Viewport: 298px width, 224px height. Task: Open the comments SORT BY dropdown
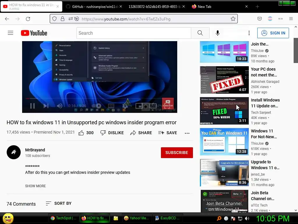click(58, 203)
